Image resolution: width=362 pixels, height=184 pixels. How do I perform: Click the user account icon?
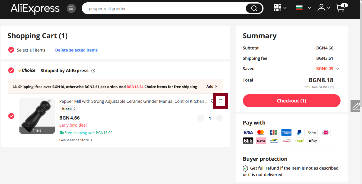point(321,8)
